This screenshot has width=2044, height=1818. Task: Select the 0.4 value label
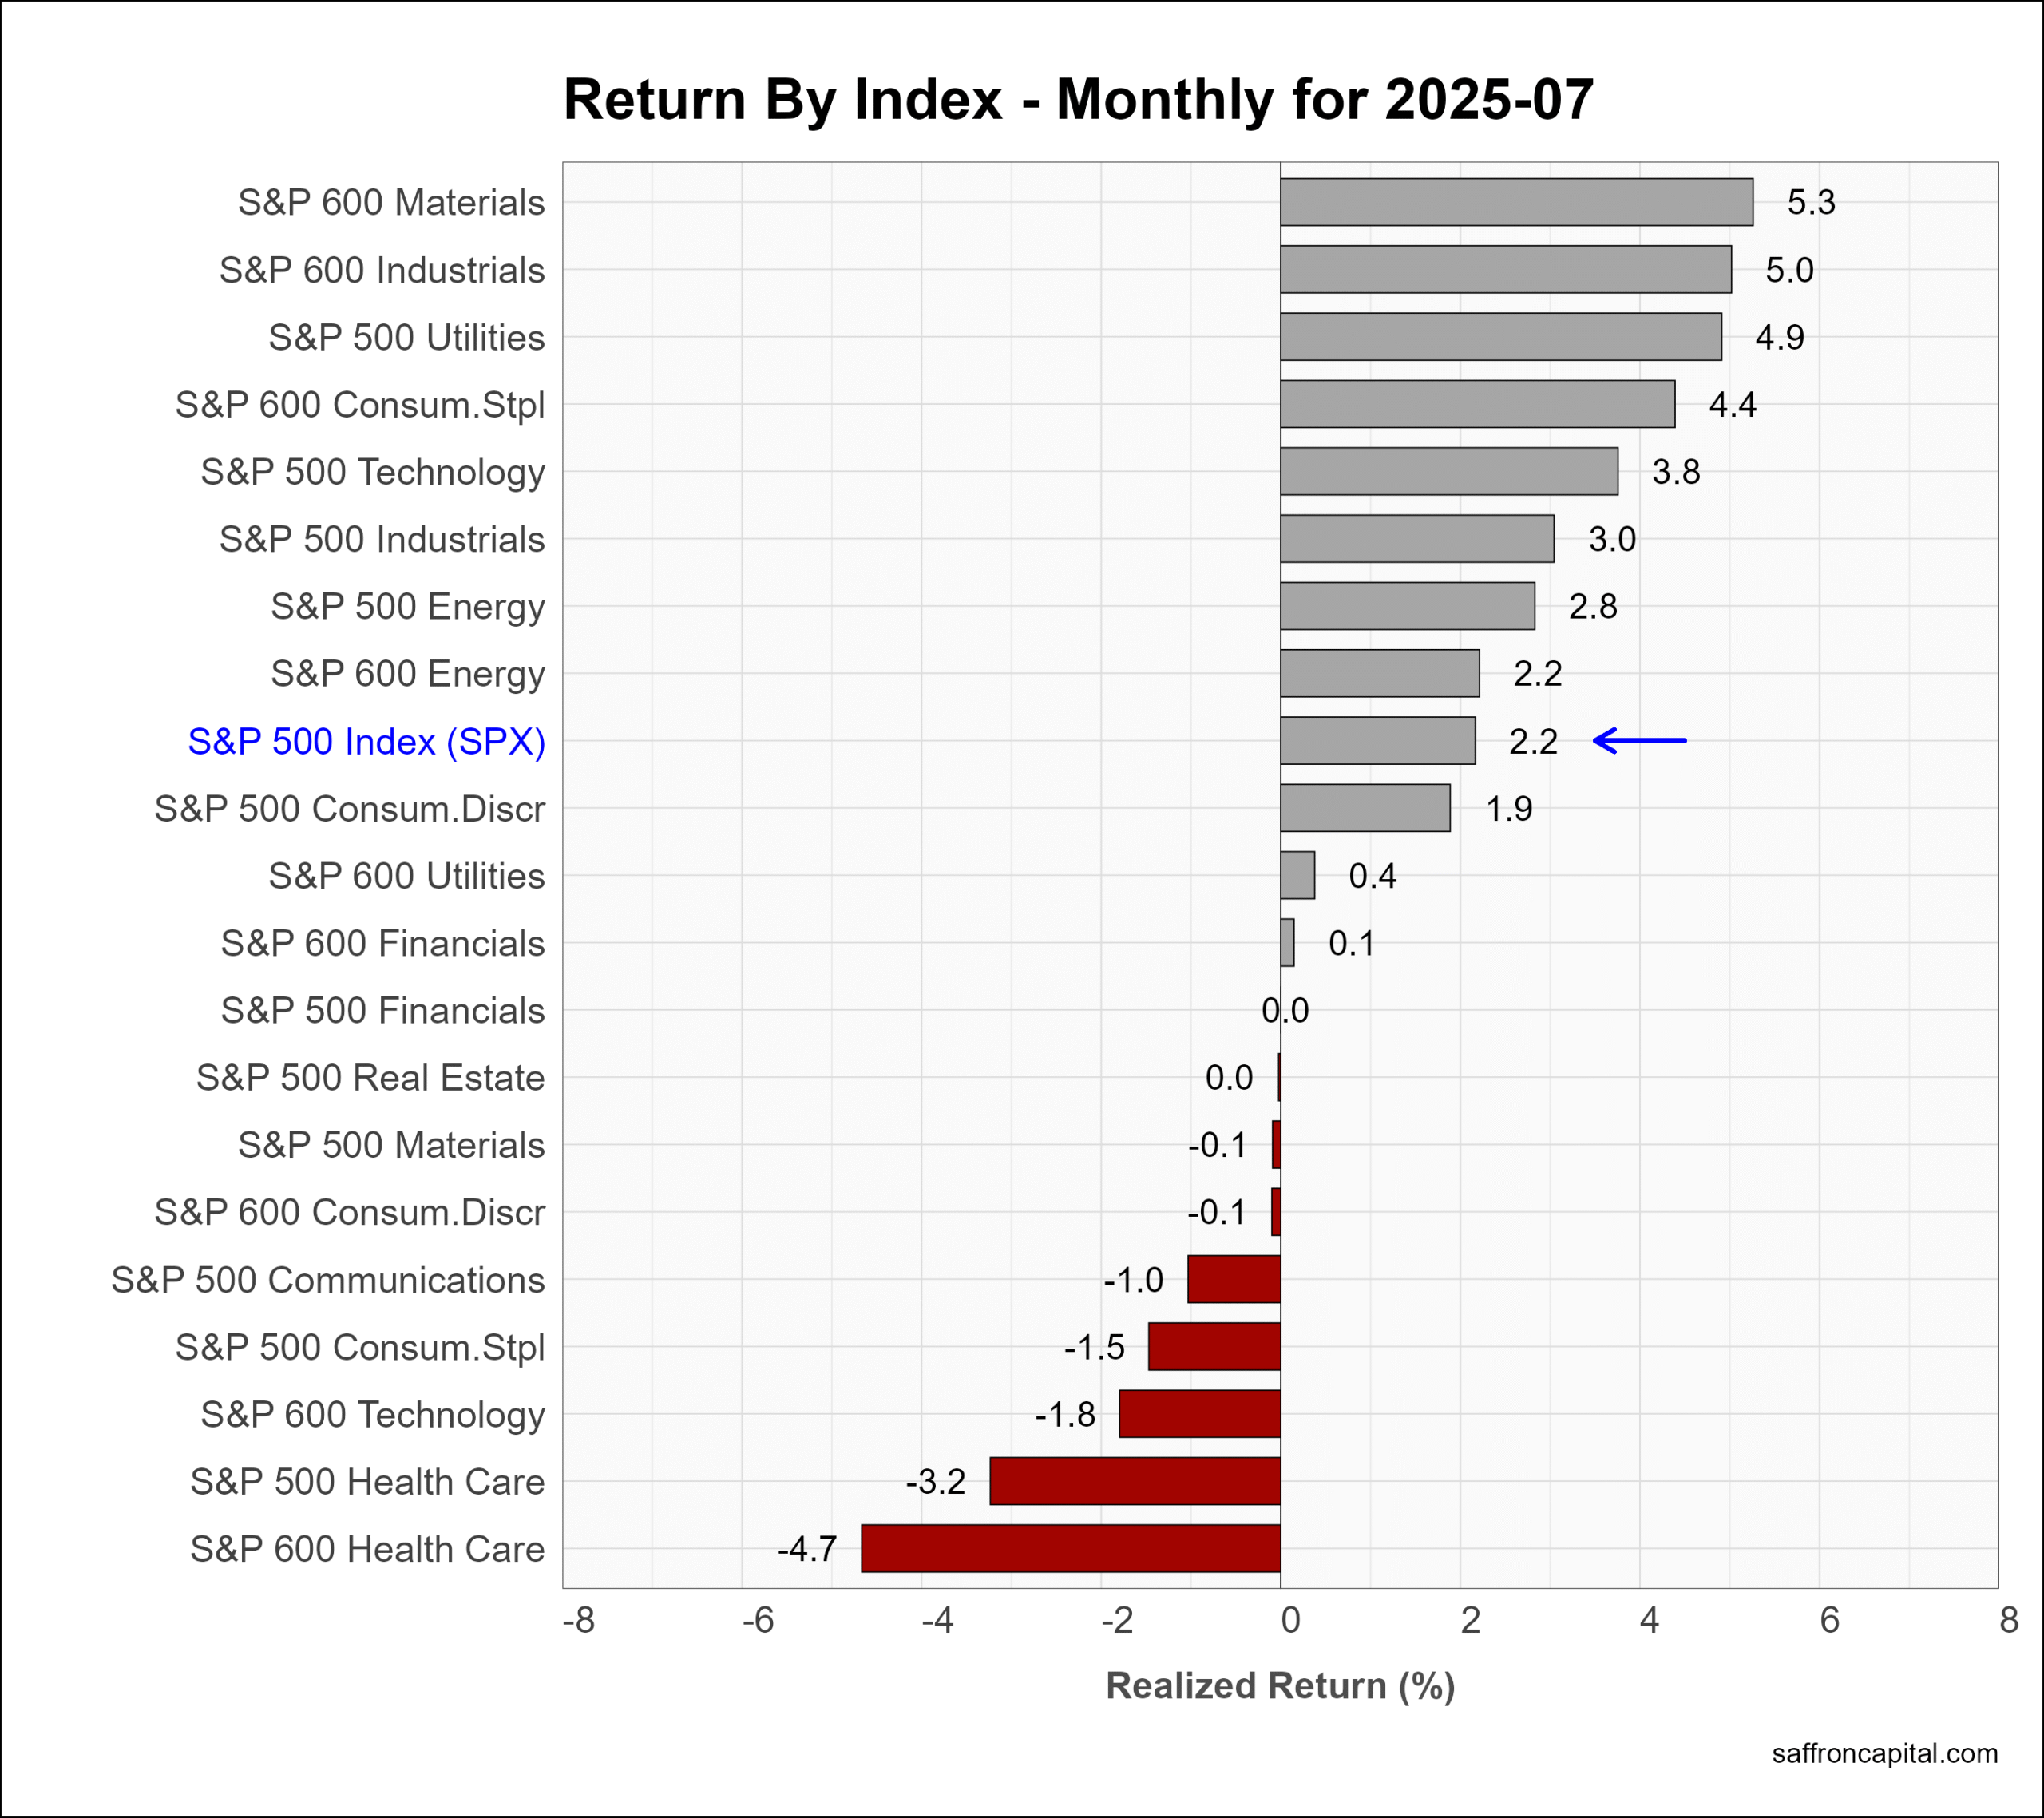[x=1373, y=876]
